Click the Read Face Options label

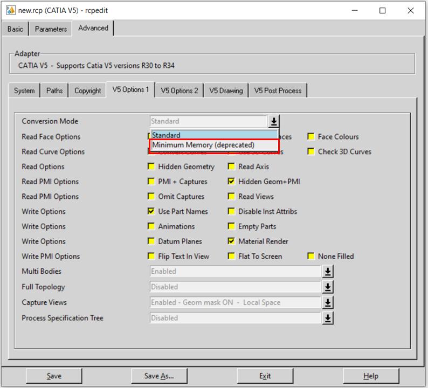tap(51, 137)
